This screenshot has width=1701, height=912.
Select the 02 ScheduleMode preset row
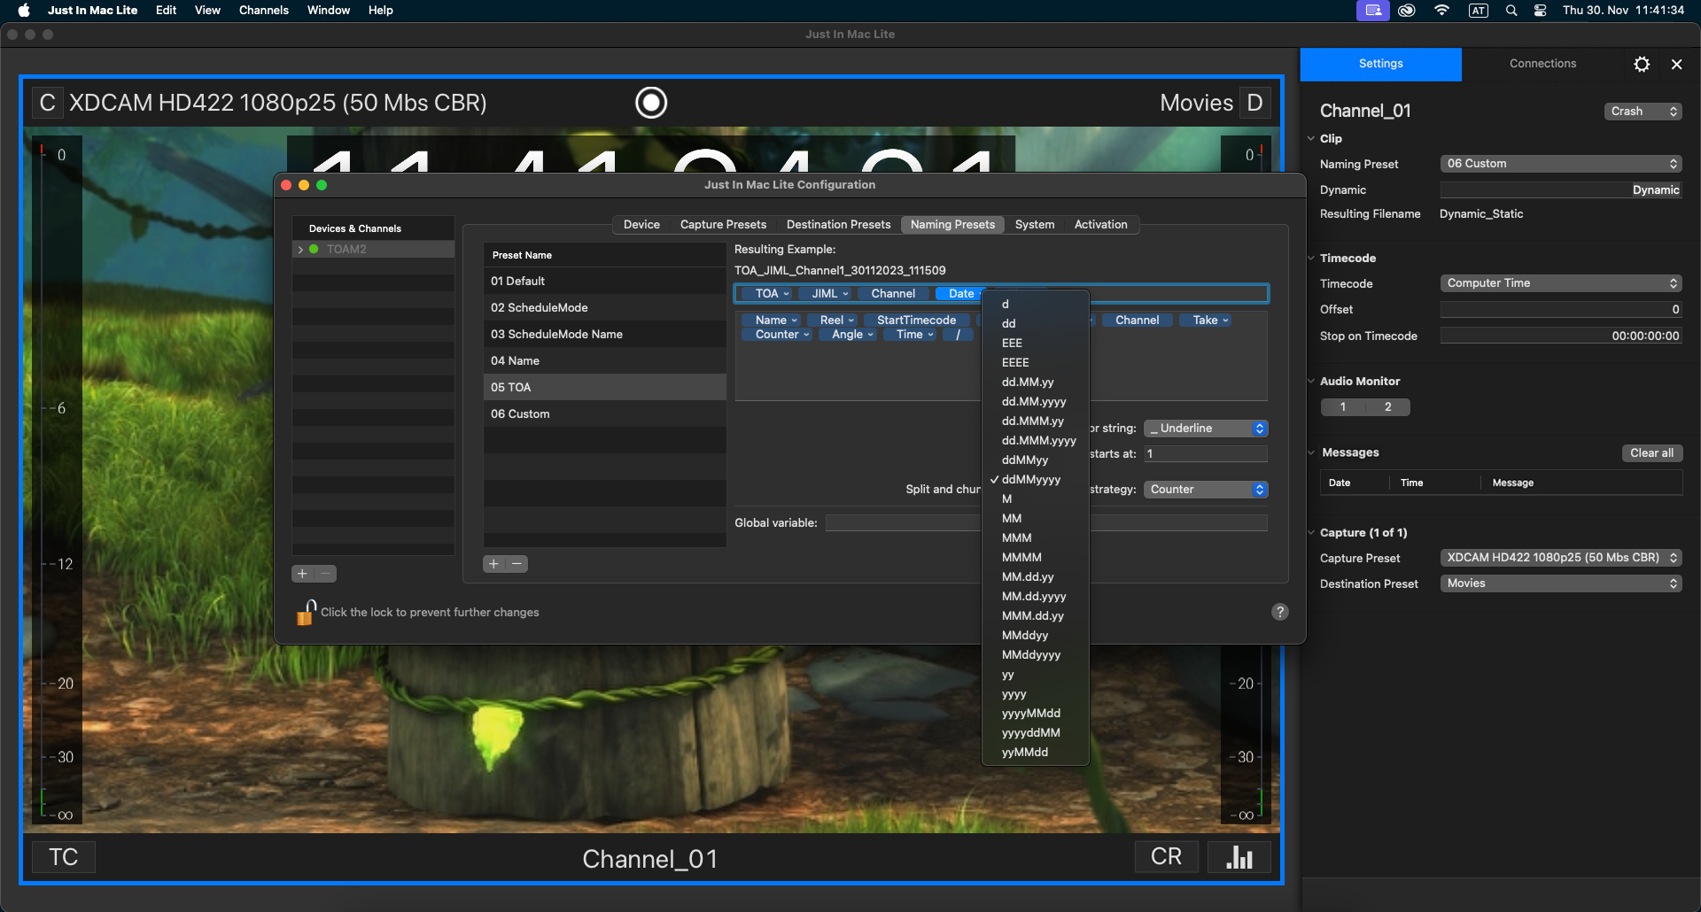point(605,308)
